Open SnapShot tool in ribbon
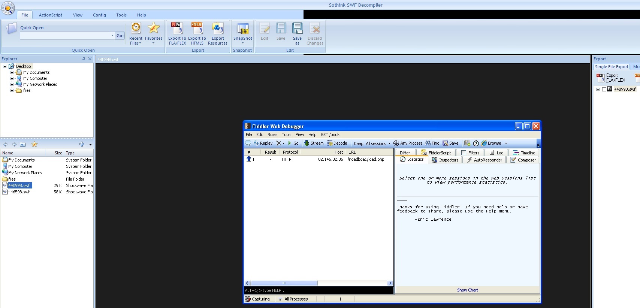The width and height of the screenshot is (640, 308). [243, 33]
